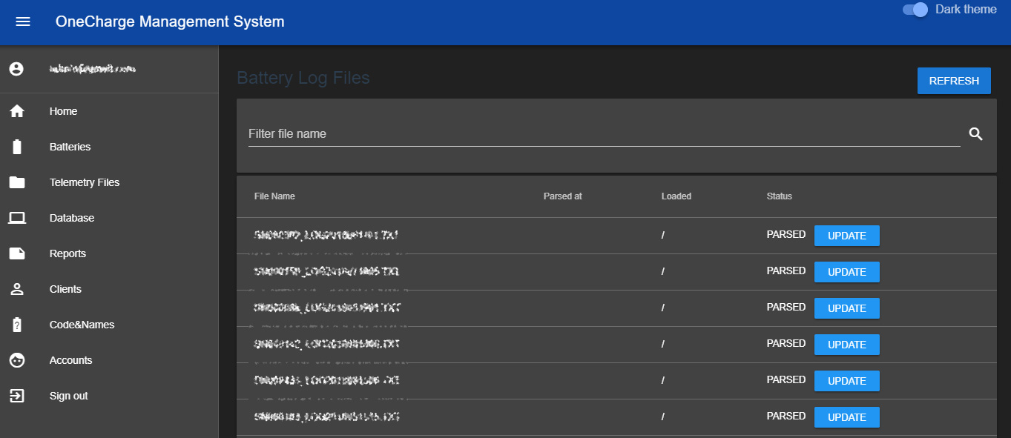Click the PARSED status in the first row
The image size is (1011, 438).
(x=786, y=235)
